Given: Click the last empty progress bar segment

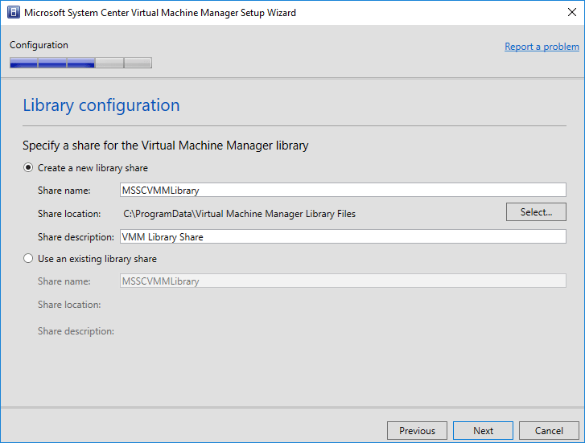Looking at the screenshot, I should coord(138,63).
